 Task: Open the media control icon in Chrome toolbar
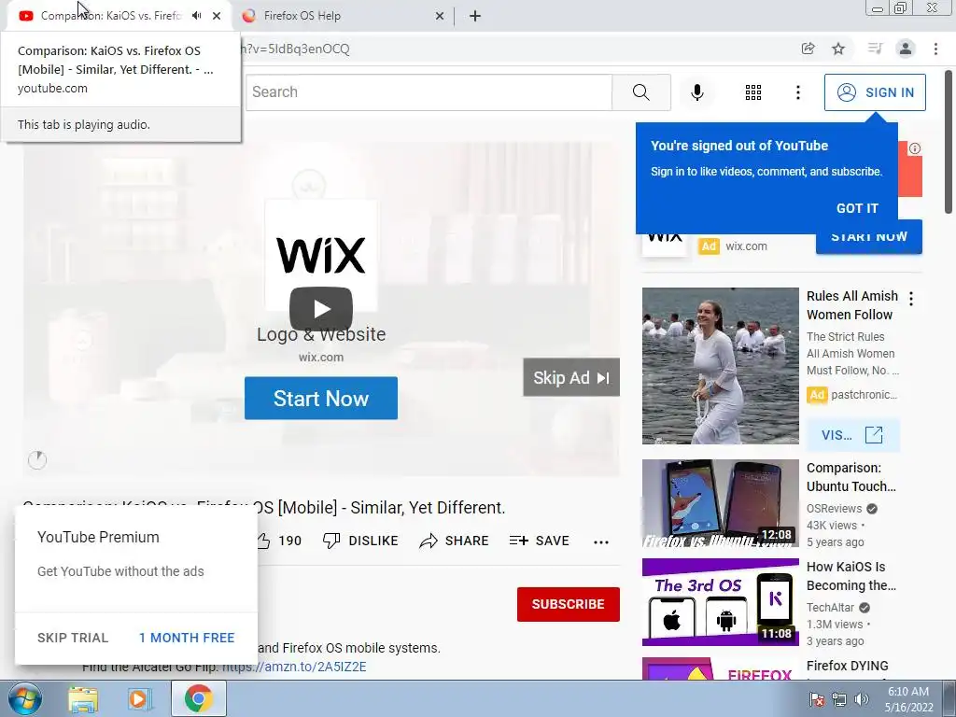(875, 49)
